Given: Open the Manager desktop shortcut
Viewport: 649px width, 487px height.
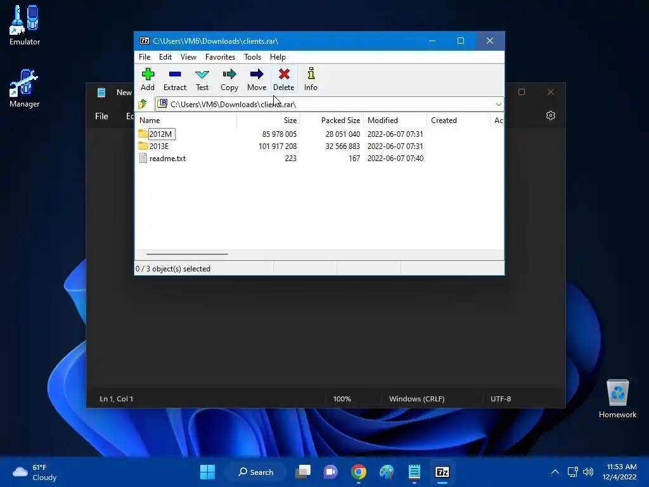Looking at the screenshot, I should (x=25, y=88).
